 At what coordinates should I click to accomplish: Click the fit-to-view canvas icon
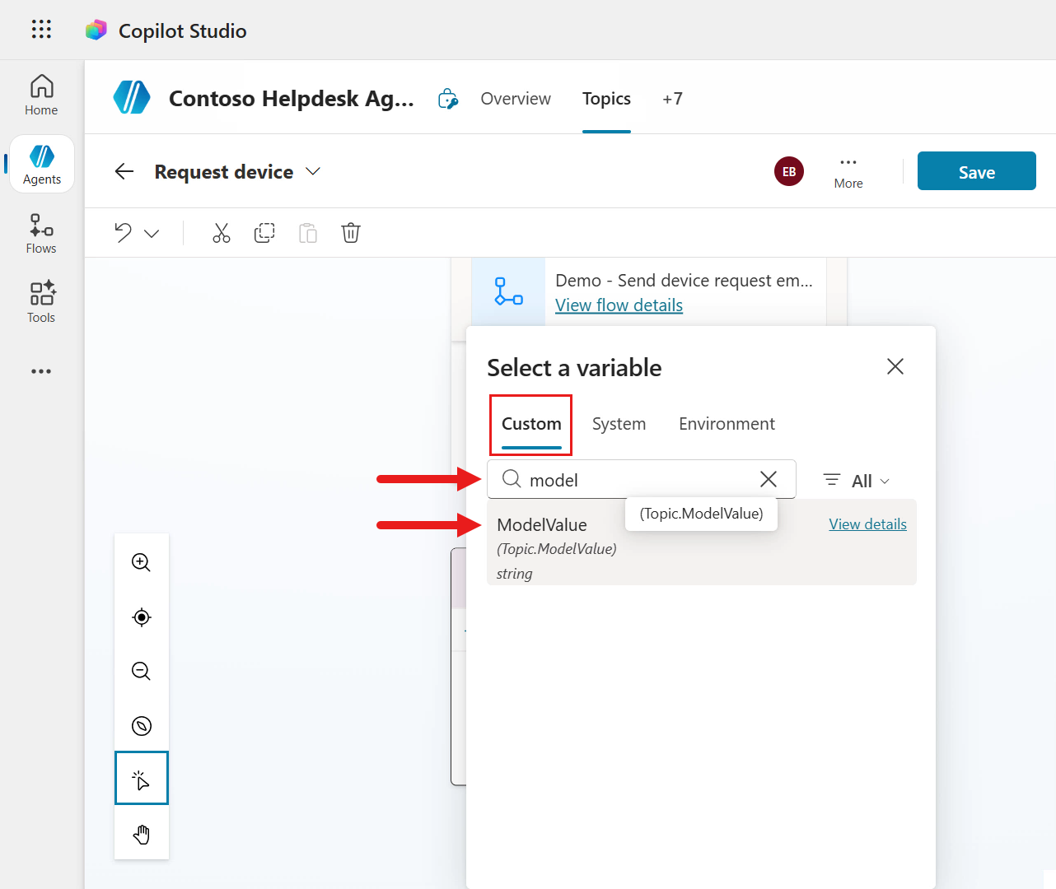pyautogui.click(x=141, y=617)
